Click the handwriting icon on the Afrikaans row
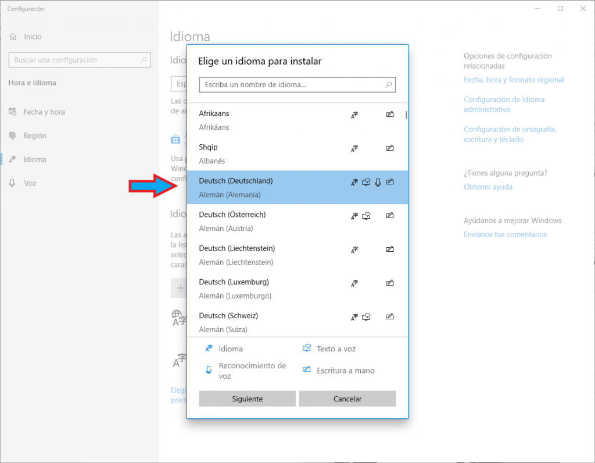The image size is (595, 463). 390,115
